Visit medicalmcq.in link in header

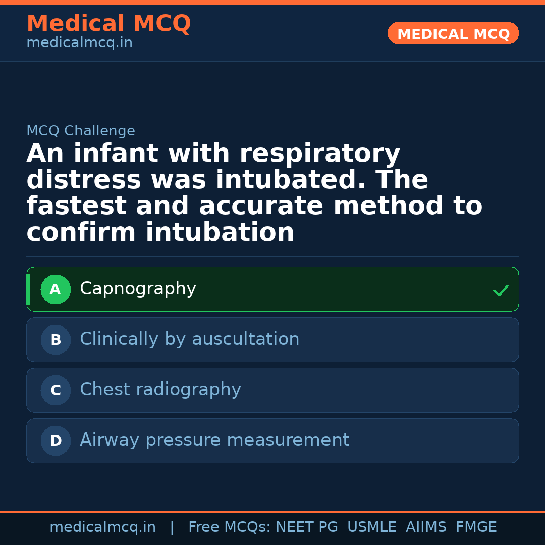pos(79,43)
